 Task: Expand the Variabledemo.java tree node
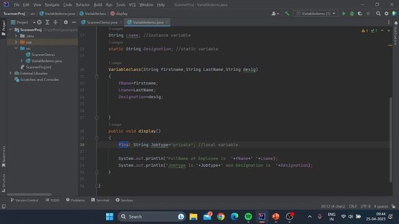tap(22, 61)
